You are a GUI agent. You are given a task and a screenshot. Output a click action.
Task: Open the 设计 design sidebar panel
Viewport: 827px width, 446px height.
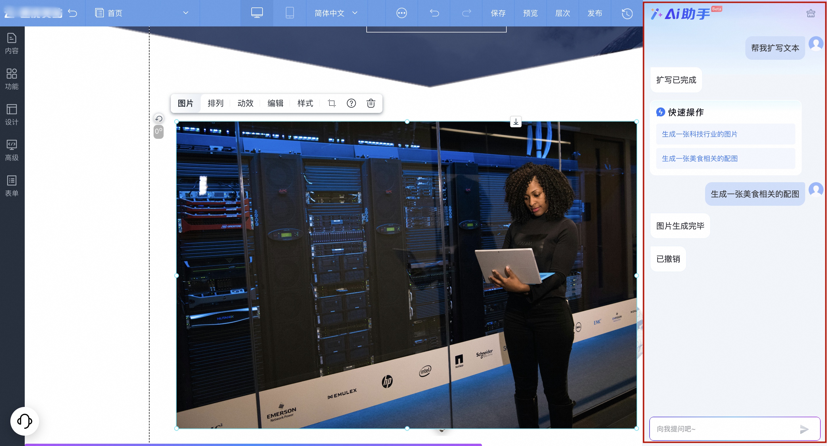point(12,115)
